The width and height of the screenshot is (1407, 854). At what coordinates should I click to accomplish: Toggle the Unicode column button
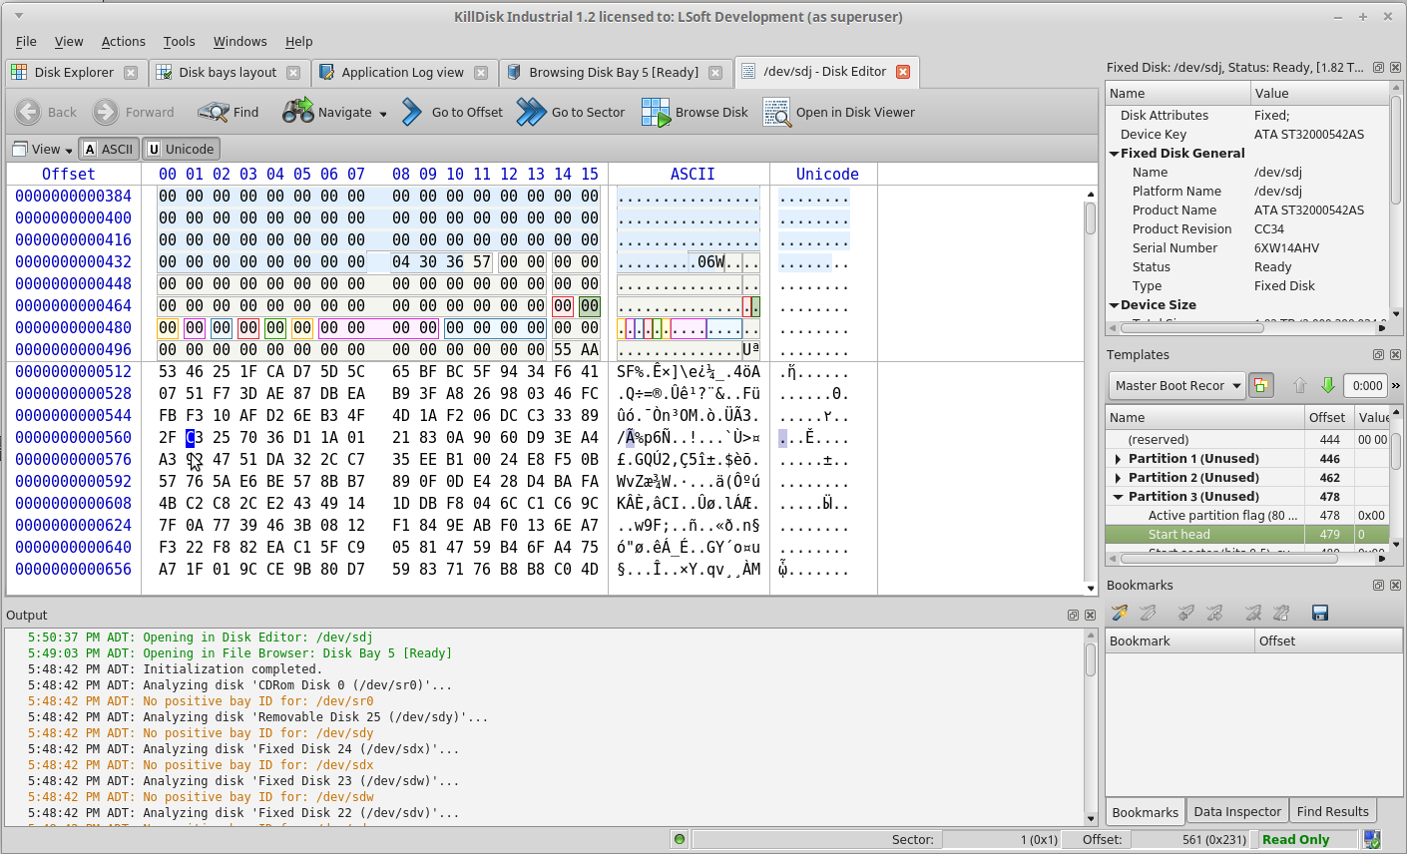coord(181,149)
